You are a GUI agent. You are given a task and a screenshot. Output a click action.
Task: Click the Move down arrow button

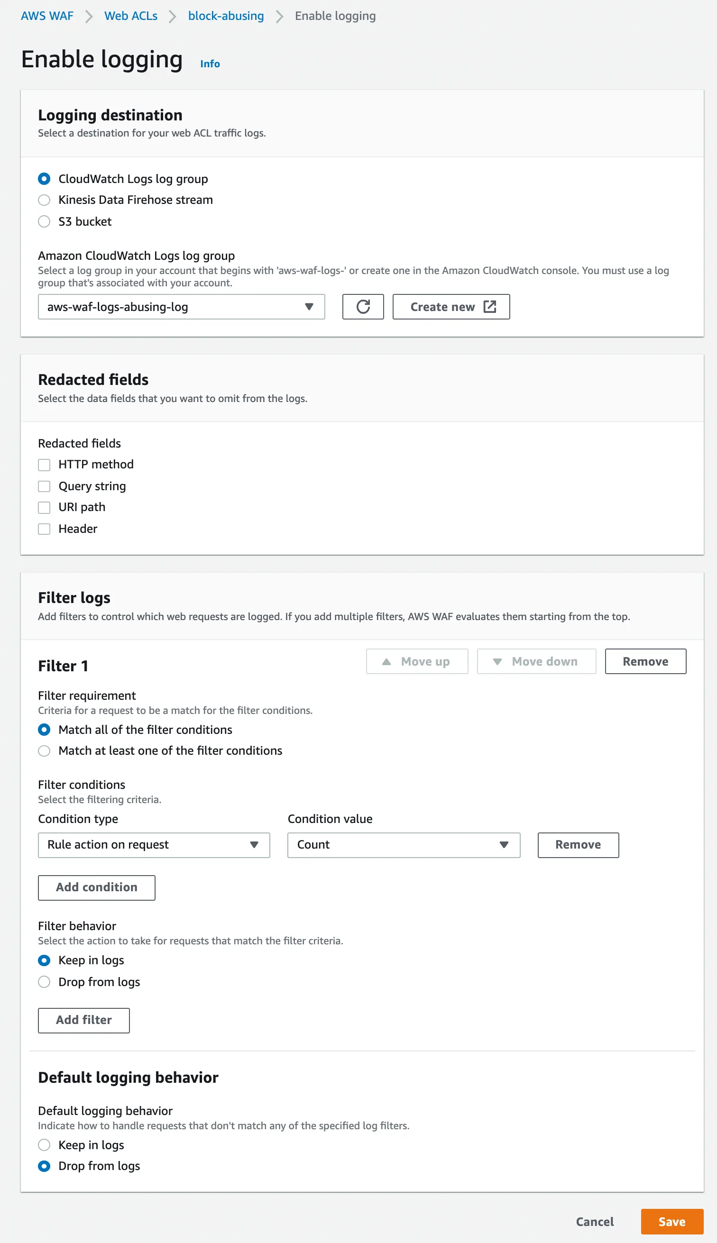[x=536, y=661]
